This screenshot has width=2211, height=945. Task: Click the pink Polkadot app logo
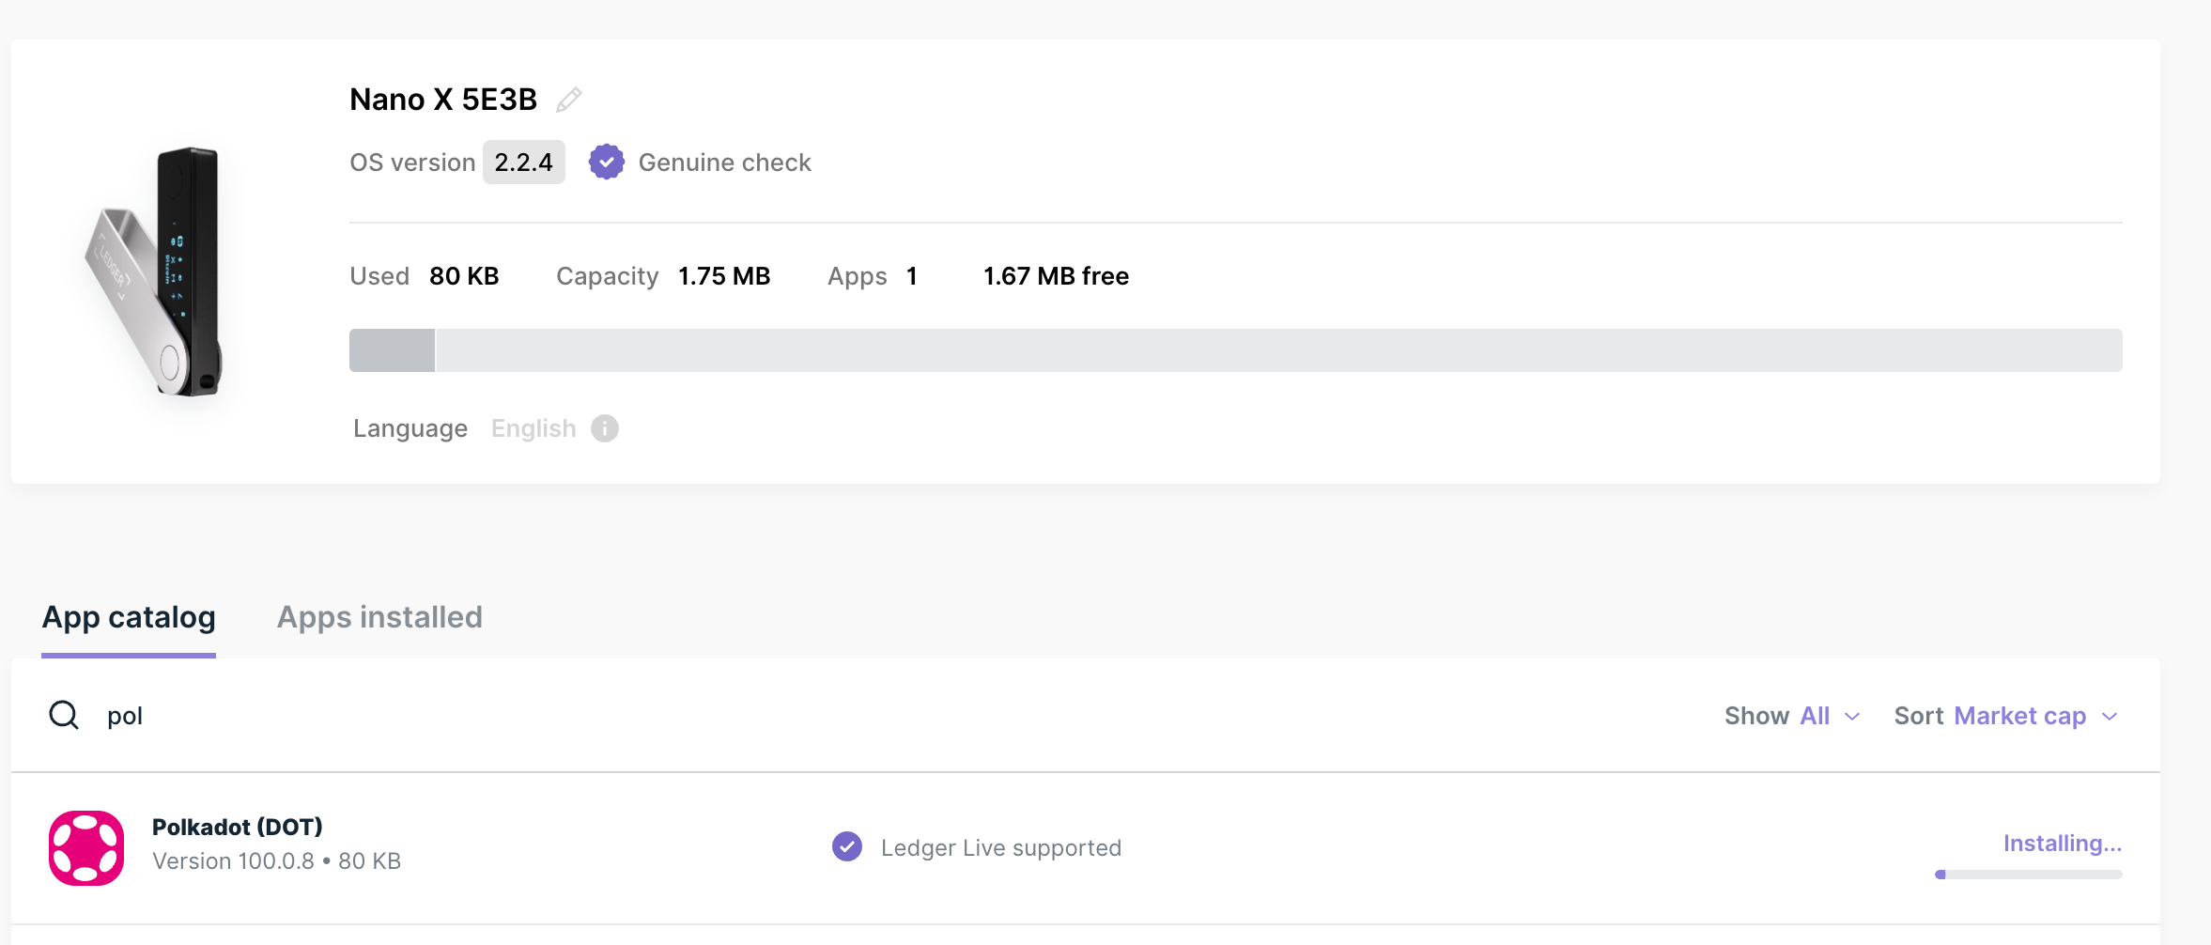(x=86, y=847)
